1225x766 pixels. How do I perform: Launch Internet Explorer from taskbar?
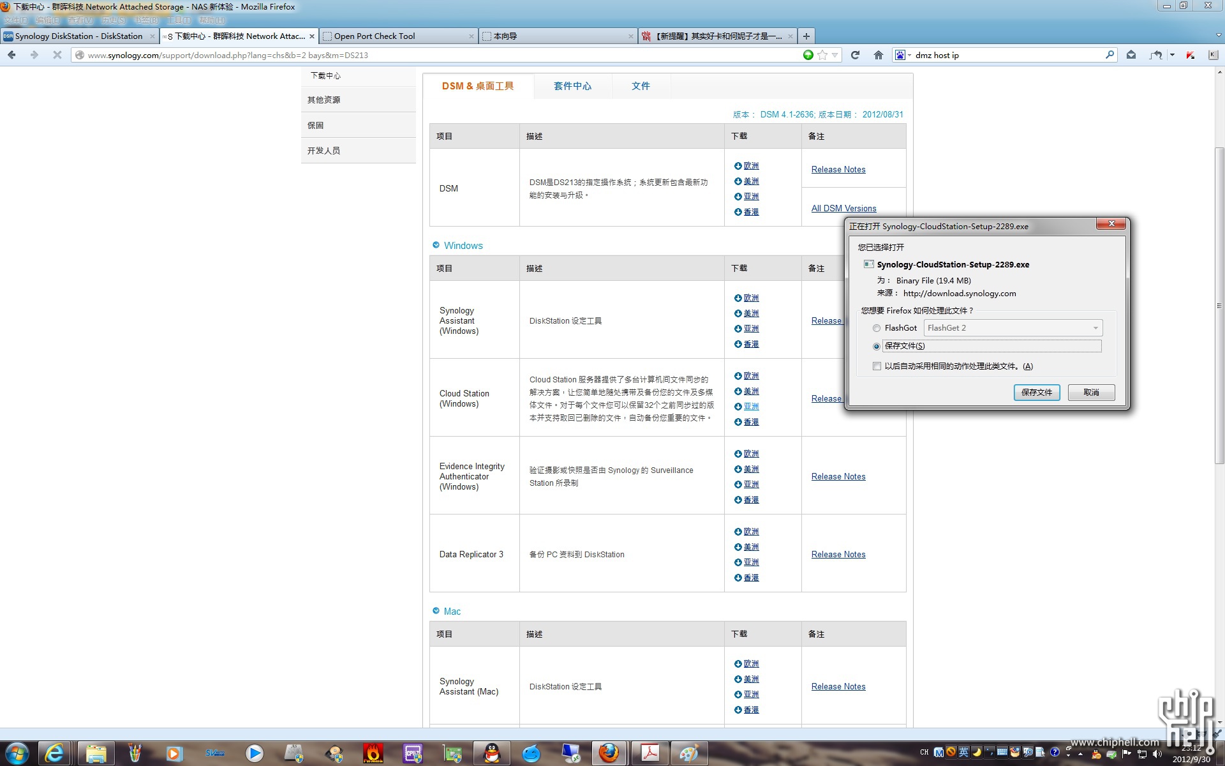[x=54, y=753]
